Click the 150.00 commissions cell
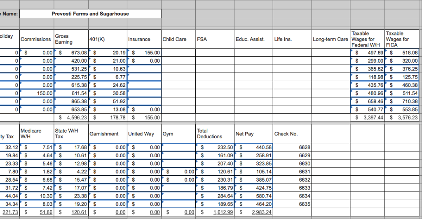Image resolution: width=422 pixels, height=219 pixels. [x=37, y=93]
